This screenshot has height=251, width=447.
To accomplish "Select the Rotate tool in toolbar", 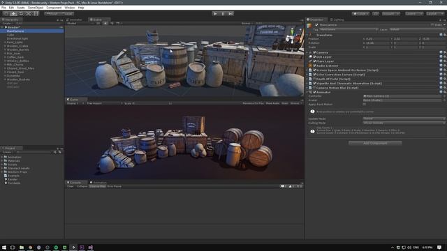I will pos(21,13).
